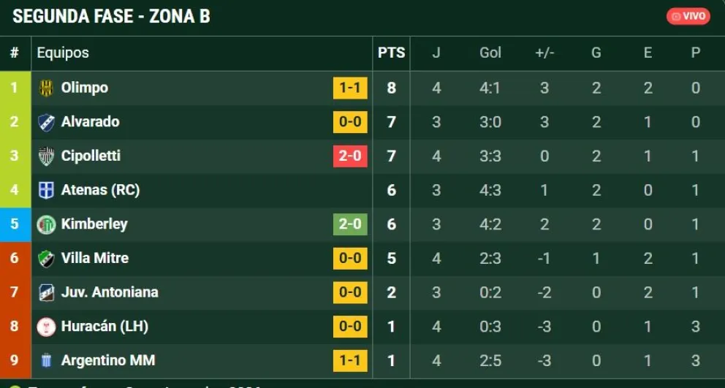This screenshot has height=388, width=725.
Task: Click the Cipolletti team crest icon
Action: [x=46, y=156]
